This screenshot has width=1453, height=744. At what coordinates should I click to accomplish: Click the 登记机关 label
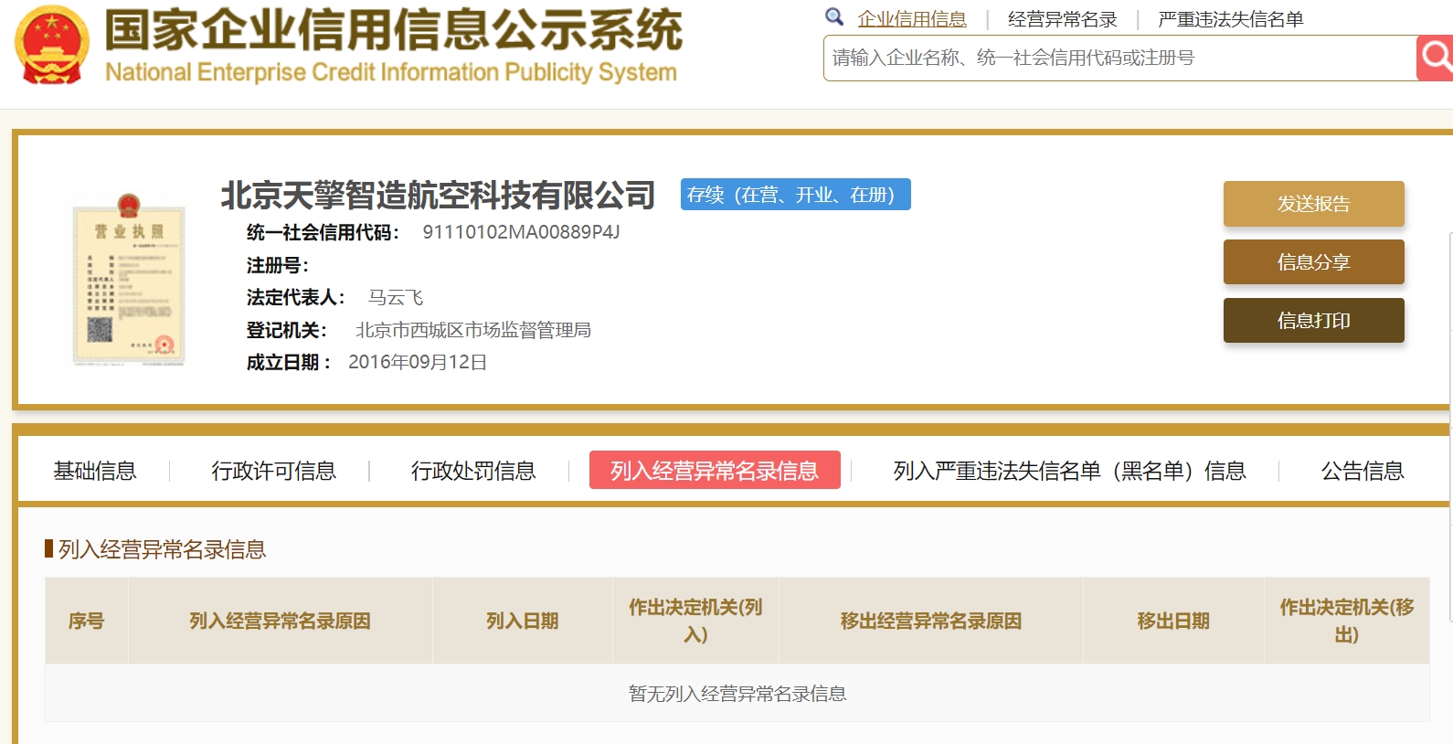click(x=287, y=330)
